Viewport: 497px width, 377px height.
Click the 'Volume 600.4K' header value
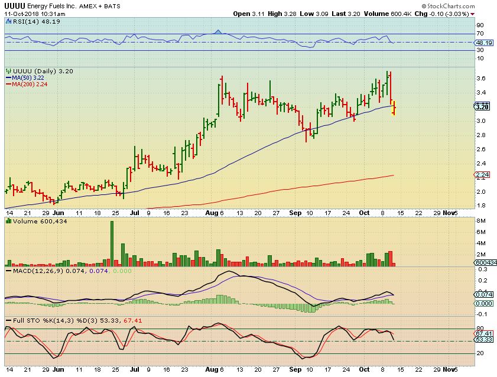387,14
